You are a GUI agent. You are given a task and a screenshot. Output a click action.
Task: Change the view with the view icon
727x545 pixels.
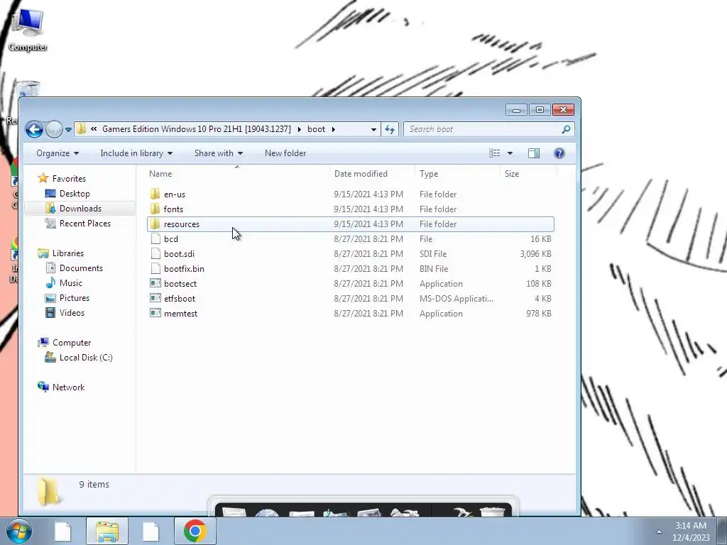[x=494, y=153]
